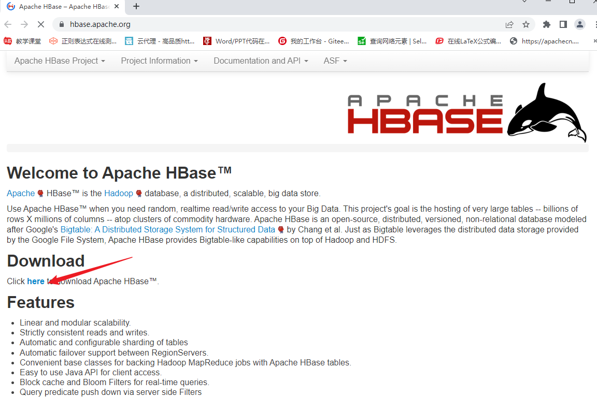Screen dimensions: 597x397
Task: Click the 'Download' section heading
Action: [46, 261]
